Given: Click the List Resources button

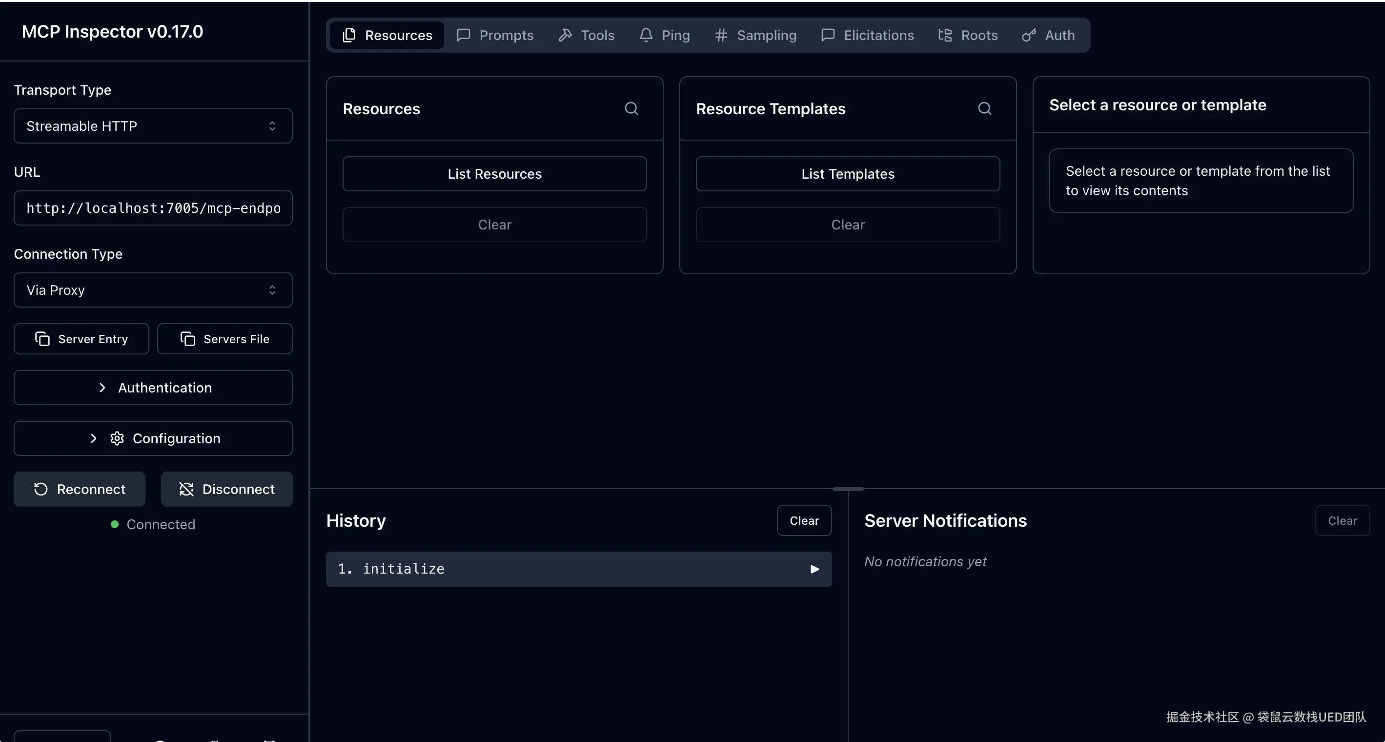Looking at the screenshot, I should pos(495,174).
